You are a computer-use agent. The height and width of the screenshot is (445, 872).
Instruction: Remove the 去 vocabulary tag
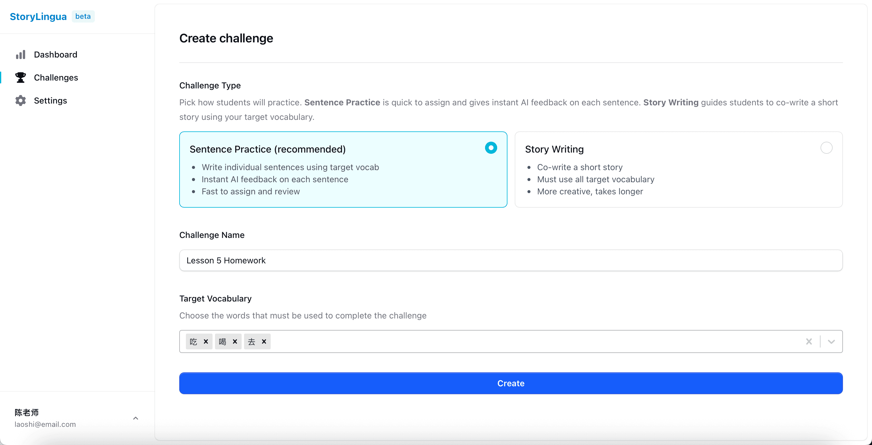264,341
